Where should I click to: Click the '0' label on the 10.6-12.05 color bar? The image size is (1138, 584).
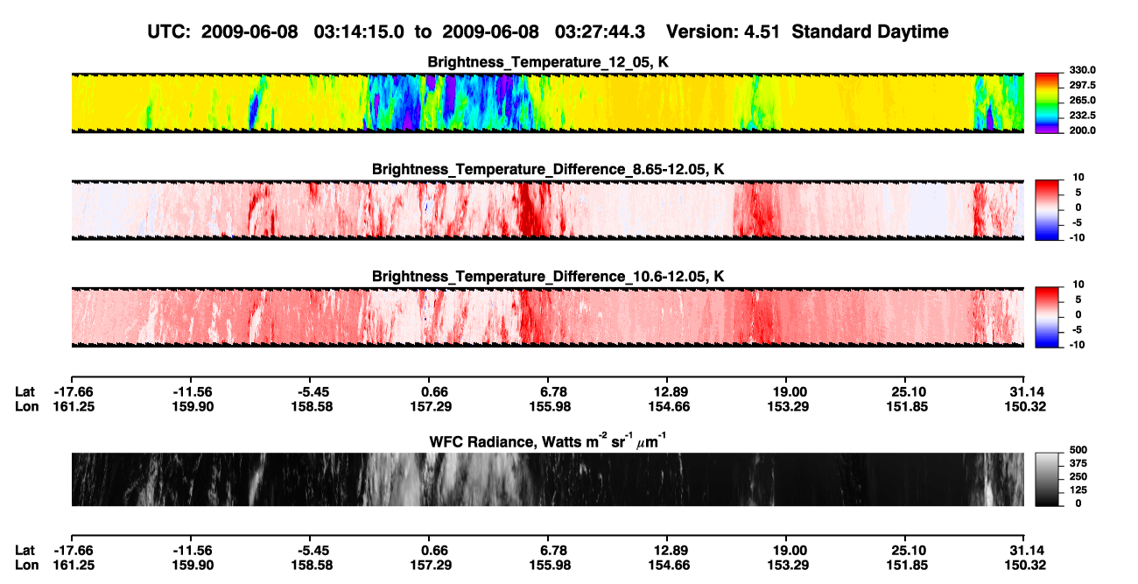1078,315
